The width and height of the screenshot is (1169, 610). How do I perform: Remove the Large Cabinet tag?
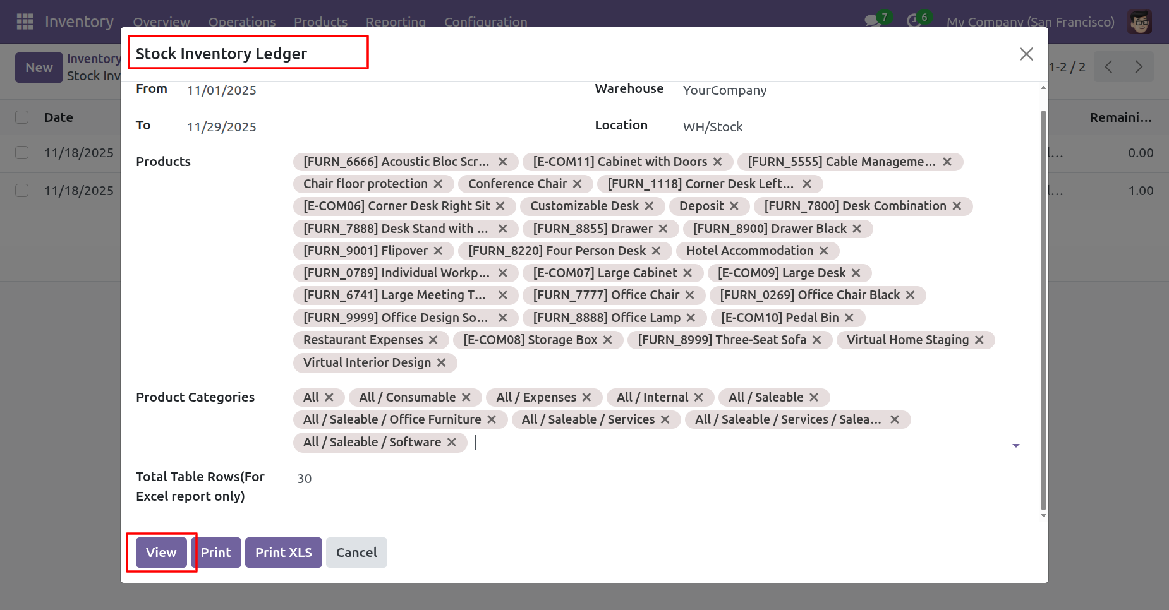(x=687, y=273)
